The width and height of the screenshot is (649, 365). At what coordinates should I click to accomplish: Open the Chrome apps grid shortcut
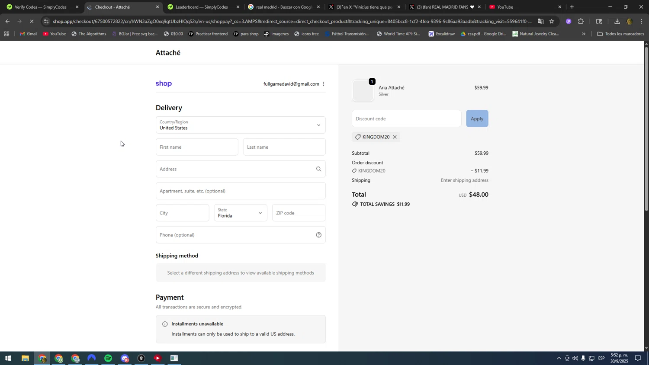(x=6, y=34)
